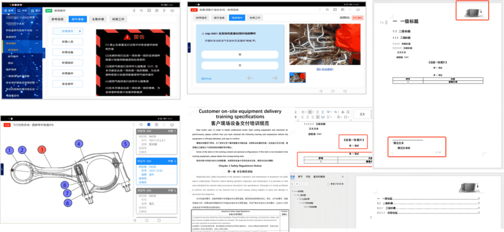Tap Android home circle in fault isolation screen

tap(332, 91)
